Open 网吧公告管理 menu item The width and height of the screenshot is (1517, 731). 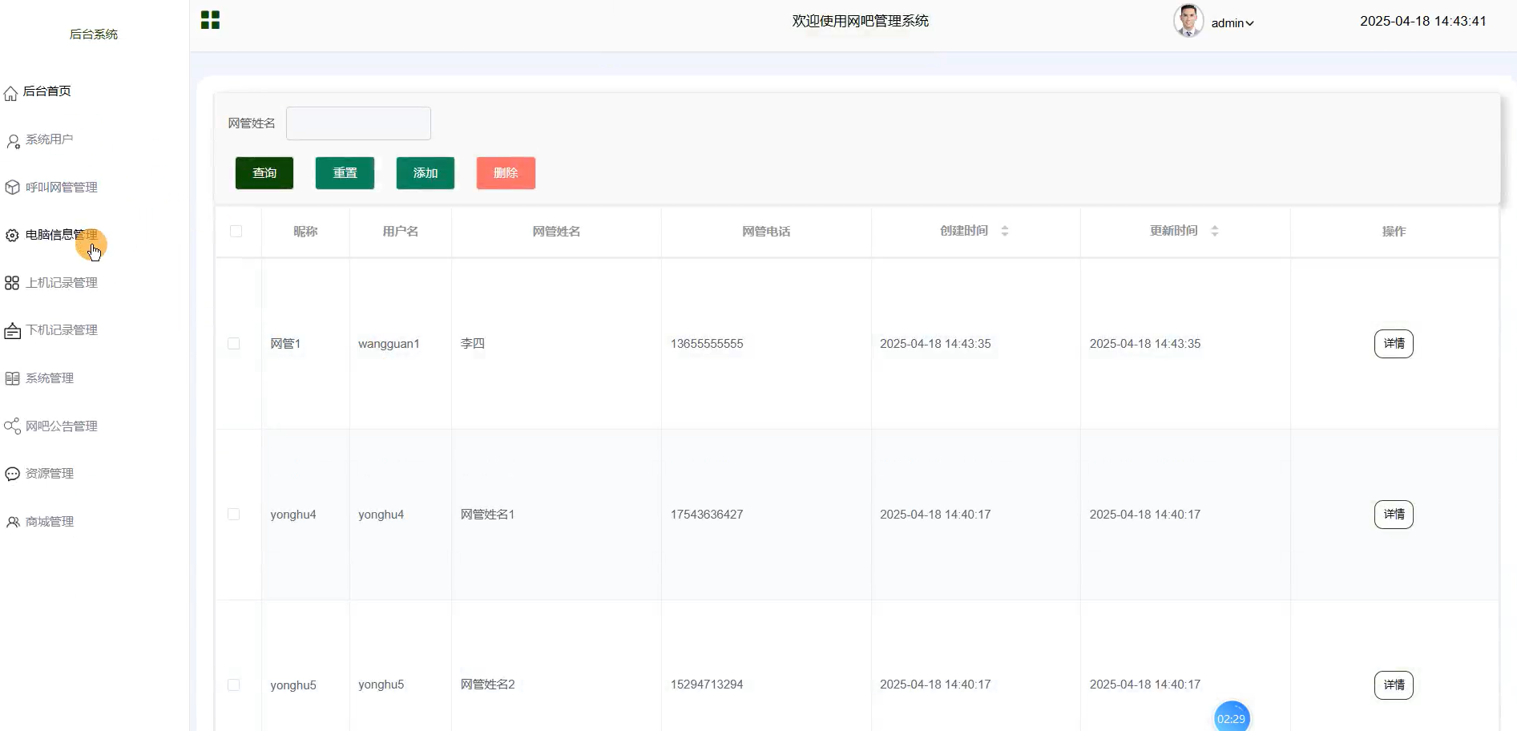(x=61, y=426)
